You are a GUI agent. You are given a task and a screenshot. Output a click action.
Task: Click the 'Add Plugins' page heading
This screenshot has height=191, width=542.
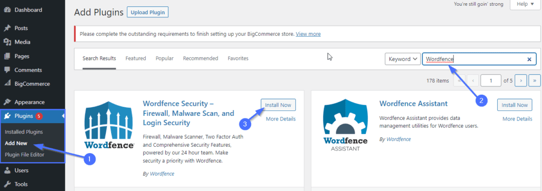(x=99, y=13)
